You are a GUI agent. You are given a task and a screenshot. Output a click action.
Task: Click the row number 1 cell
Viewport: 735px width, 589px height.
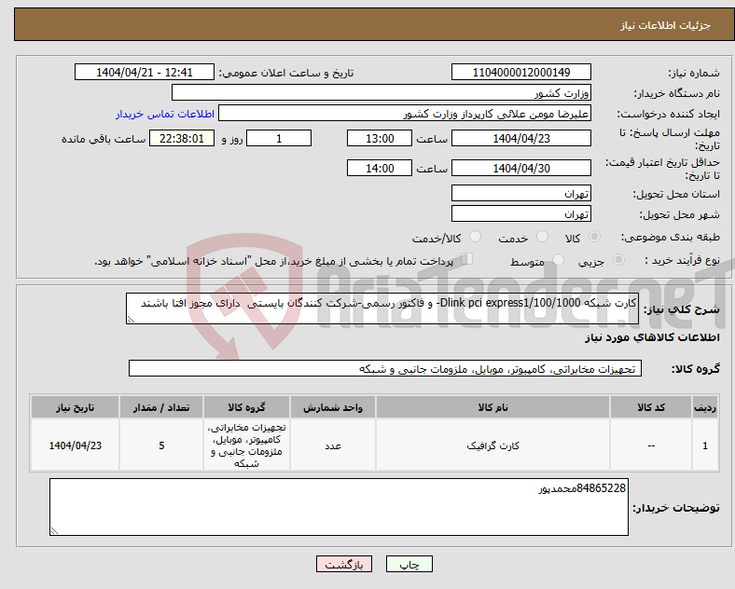click(705, 445)
